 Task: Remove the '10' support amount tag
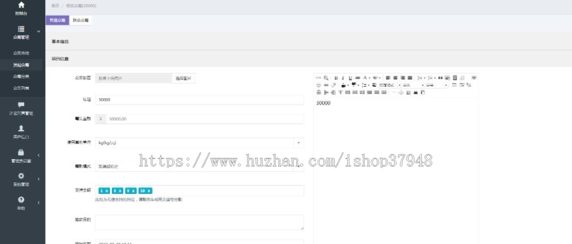coord(149,191)
